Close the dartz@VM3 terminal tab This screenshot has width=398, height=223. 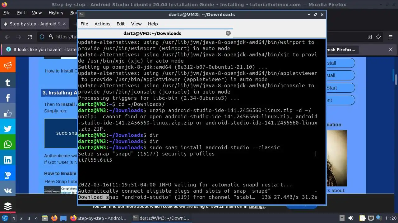[228, 33]
